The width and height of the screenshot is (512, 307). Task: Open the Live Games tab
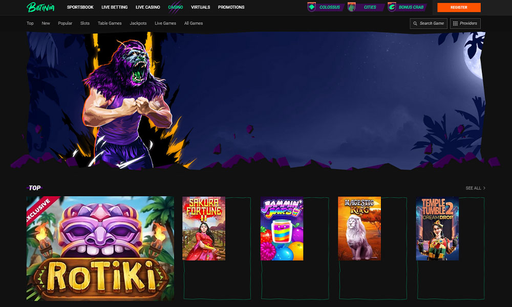[x=165, y=23]
